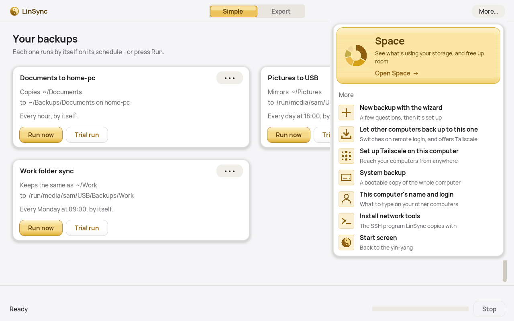Image resolution: width=514 pixels, height=321 pixels.
Task: Run now for Pictures to USB
Action: (x=289, y=135)
